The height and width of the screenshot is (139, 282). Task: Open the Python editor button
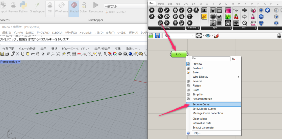23,7
